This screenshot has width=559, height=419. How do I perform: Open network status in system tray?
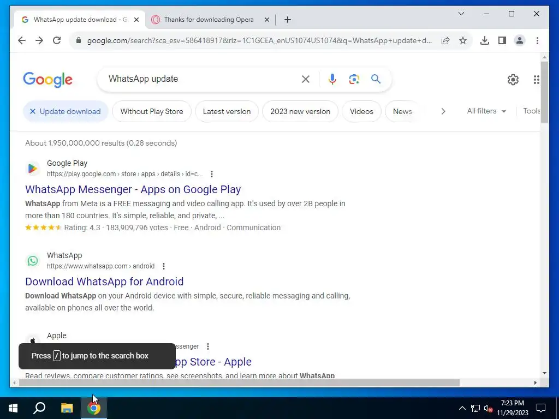tap(475, 408)
